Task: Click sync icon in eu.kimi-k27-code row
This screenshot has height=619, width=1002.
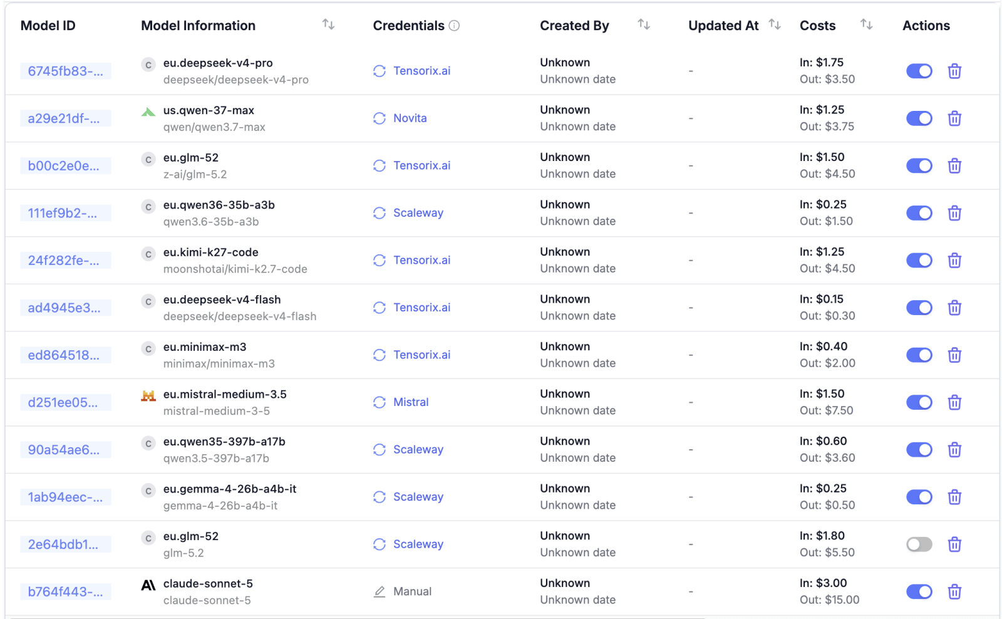Action: tap(380, 260)
